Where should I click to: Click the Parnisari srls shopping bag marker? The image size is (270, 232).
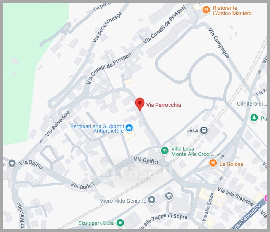pos(129,128)
